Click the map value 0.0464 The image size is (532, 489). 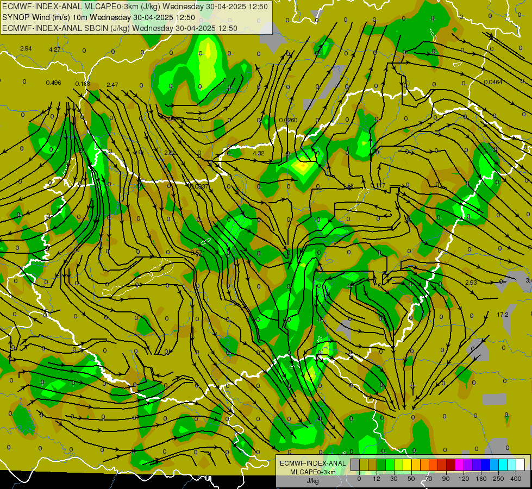493,82
